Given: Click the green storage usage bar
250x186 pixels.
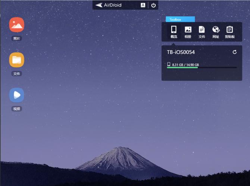Looking at the screenshot, I should [x=182, y=68].
